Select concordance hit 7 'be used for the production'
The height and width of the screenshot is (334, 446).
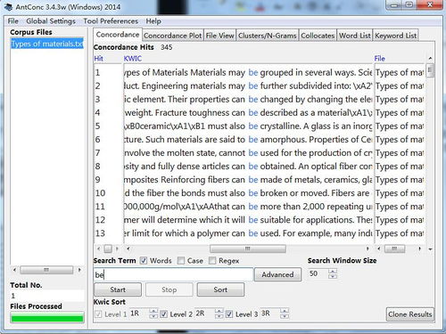tap(248, 153)
